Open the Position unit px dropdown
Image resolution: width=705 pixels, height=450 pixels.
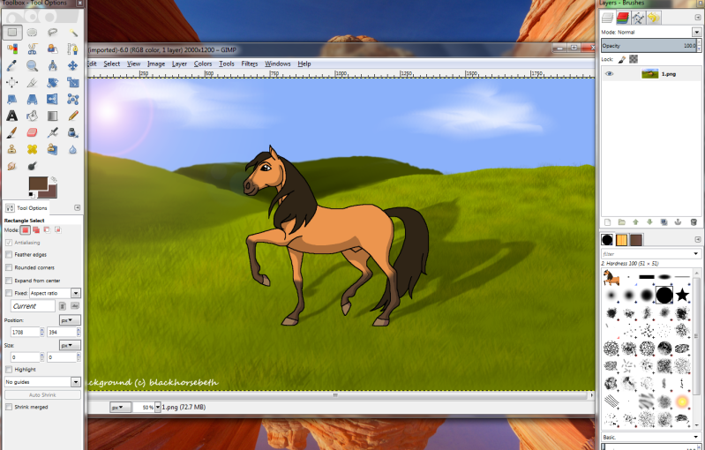click(x=70, y=320)
